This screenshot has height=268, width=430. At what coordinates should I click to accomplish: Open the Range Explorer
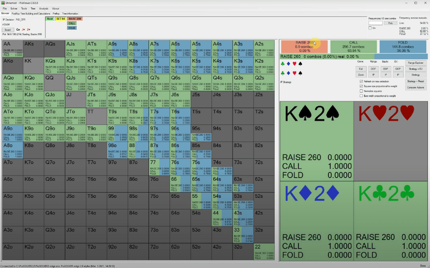416,62
